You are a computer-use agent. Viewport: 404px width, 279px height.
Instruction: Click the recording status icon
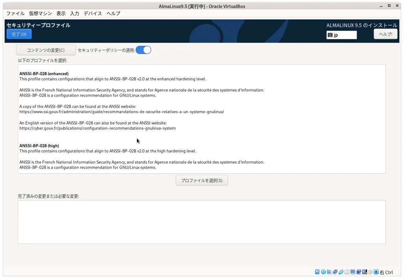(359, 272)
